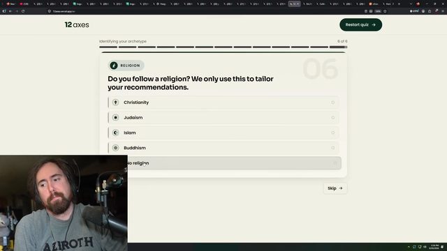Click the 'Identifying your archetype' label
This screenshot has width=447, height=251.
[123, 41]
